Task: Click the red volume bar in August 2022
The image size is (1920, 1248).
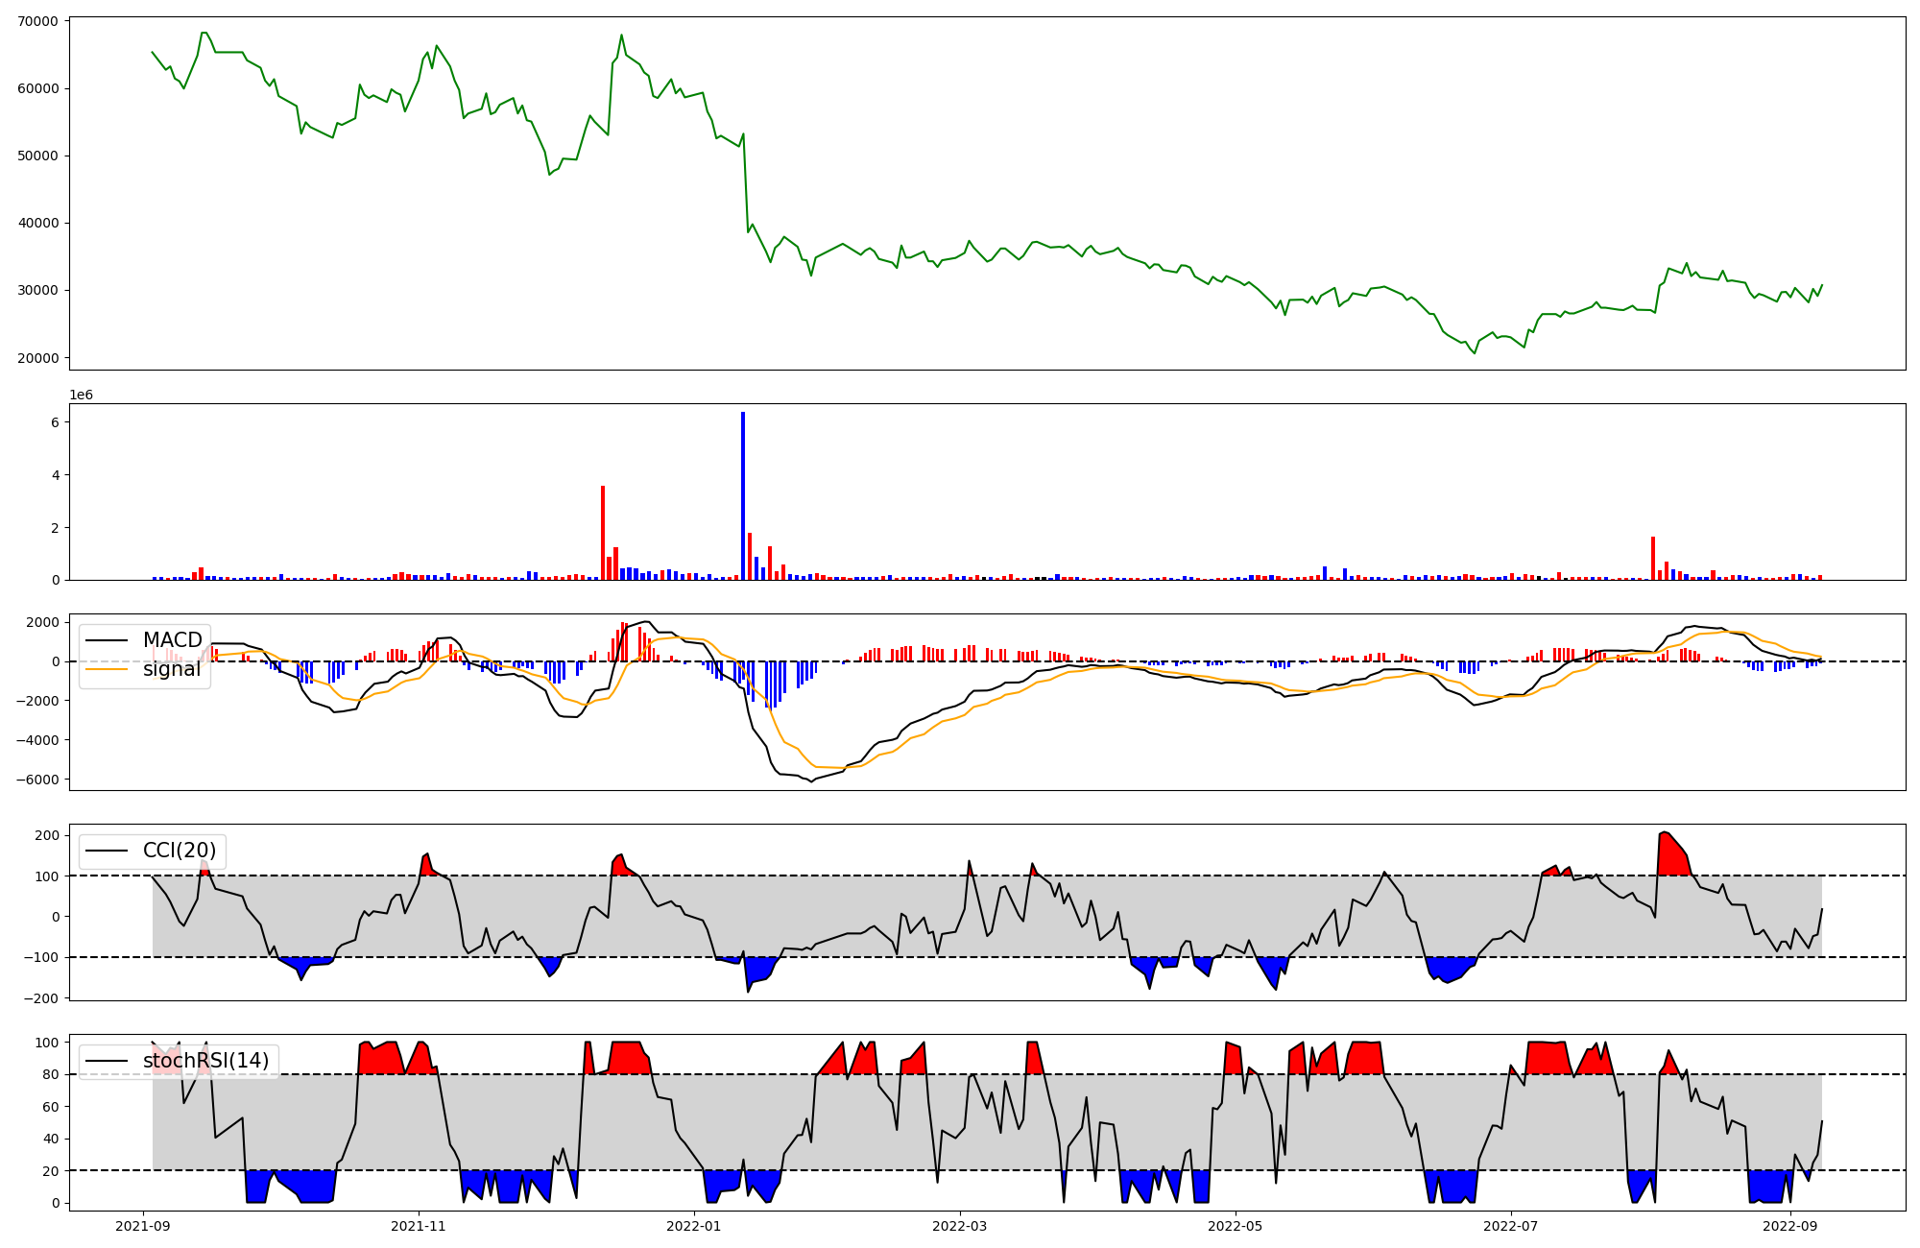Action: 1653,559
